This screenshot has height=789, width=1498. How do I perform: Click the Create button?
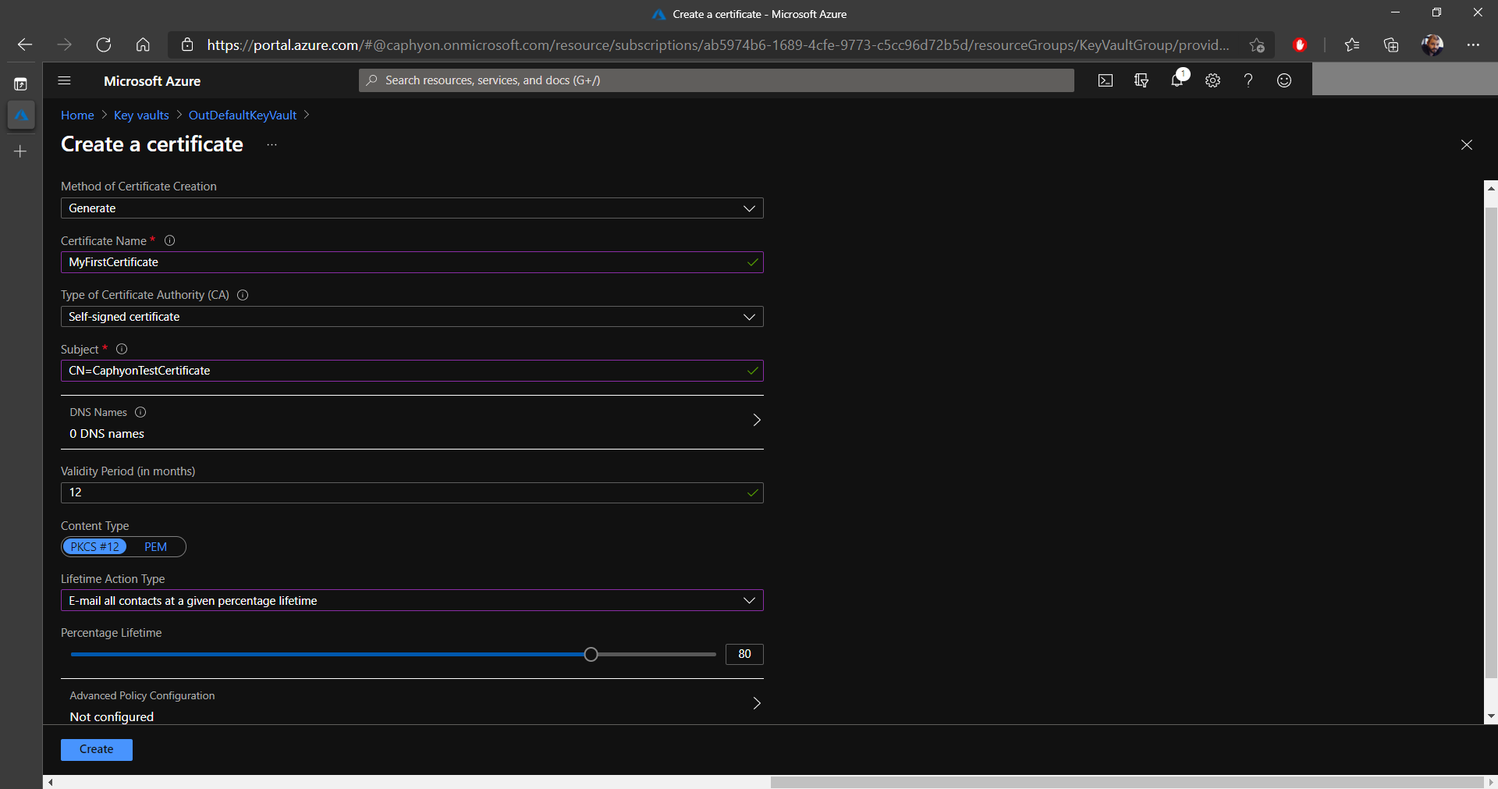click(x=97, y=749)
